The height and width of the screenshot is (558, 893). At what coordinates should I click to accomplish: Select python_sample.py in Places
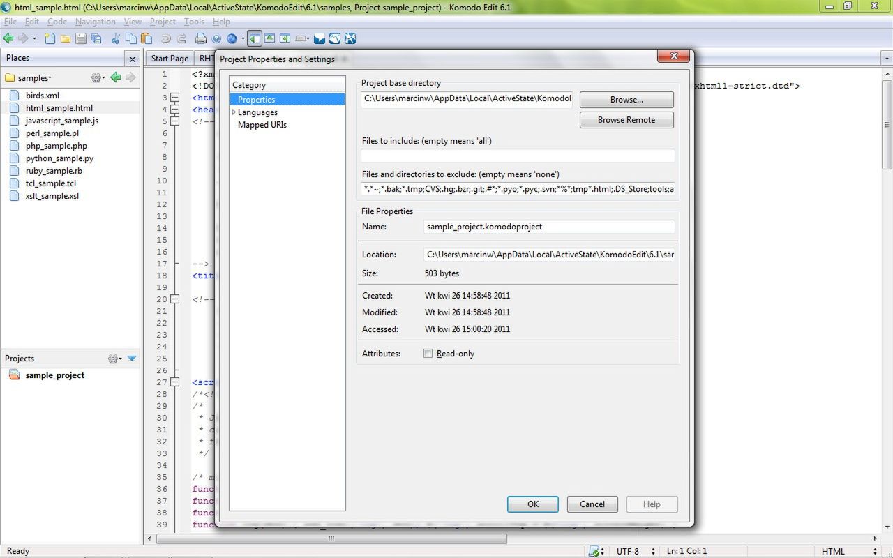click(x=59, y=158)
